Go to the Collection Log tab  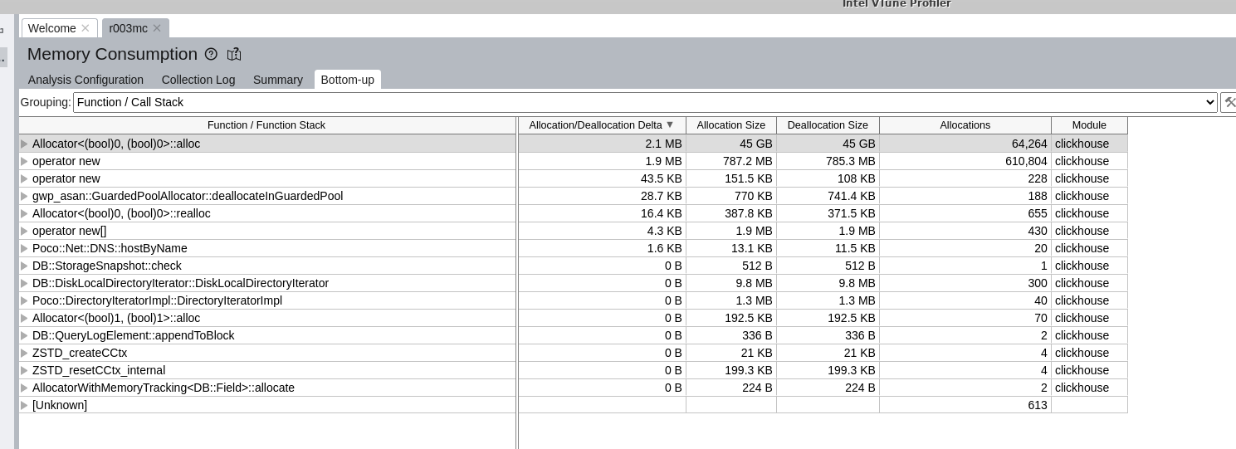click(x=198, y=80)
